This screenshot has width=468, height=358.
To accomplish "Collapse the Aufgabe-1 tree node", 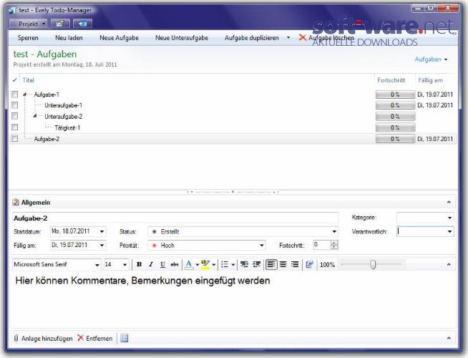I will click(x=25, y=95).
